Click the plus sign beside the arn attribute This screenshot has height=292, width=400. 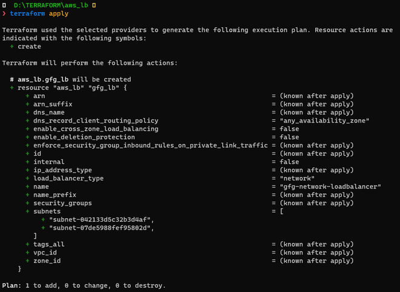click(27, 96)
